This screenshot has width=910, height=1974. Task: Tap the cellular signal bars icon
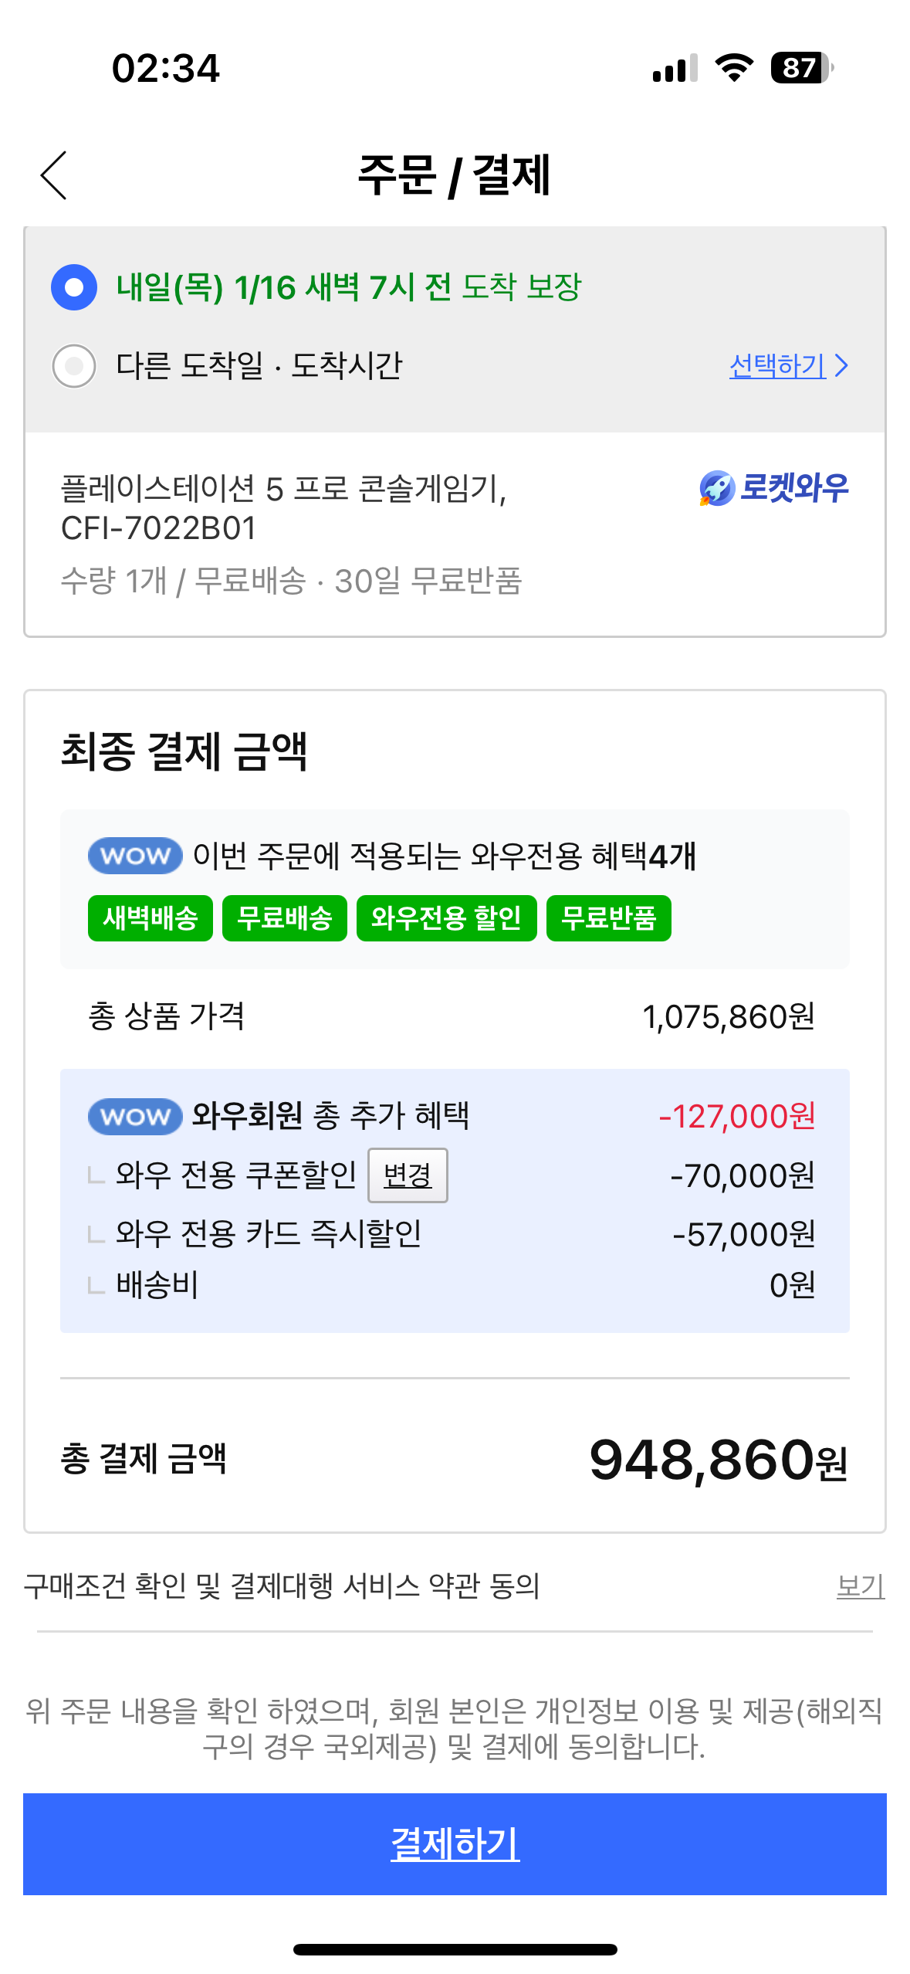(x=675, y=68)
